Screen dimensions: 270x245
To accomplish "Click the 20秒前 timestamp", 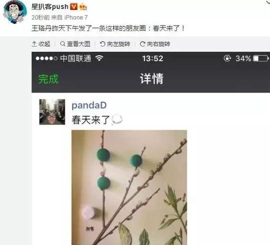I will point(40,17).
